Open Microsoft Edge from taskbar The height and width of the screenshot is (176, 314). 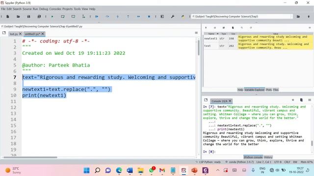[119, 171]
